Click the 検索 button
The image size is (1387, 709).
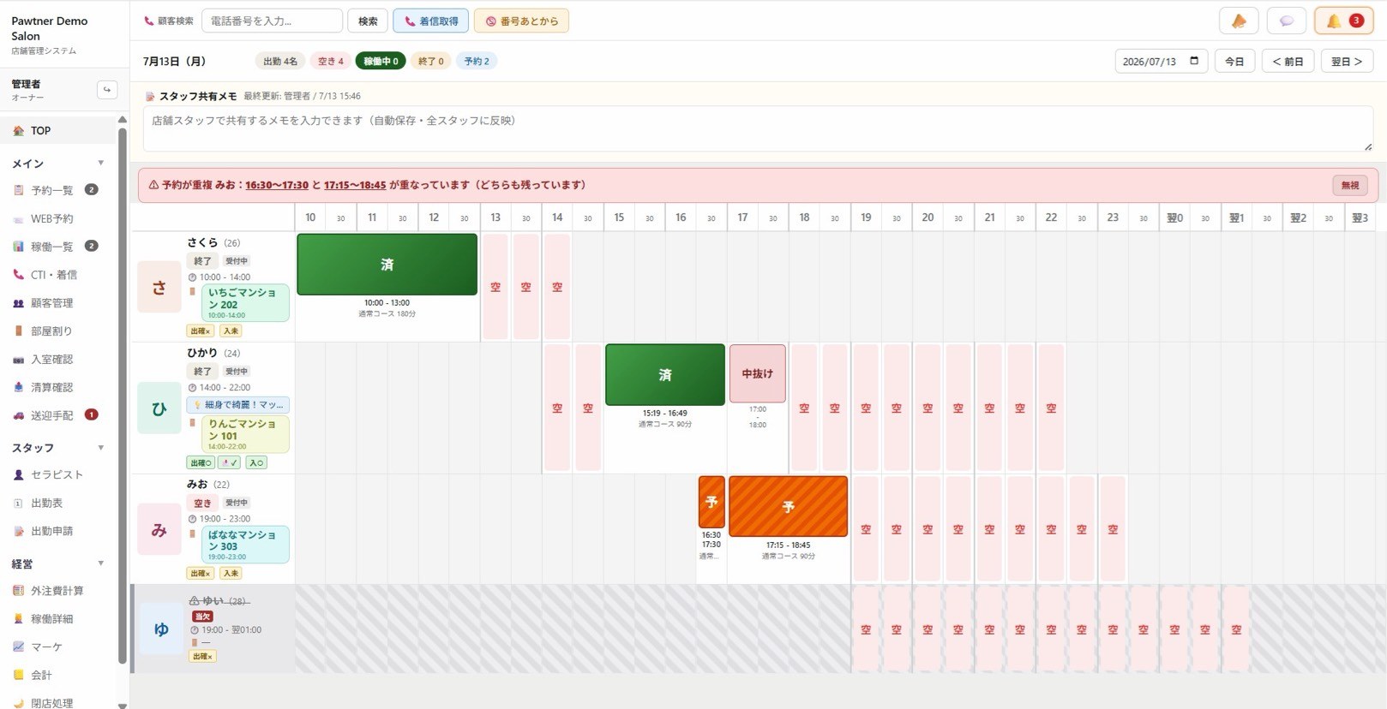click(x=368, y=21)
